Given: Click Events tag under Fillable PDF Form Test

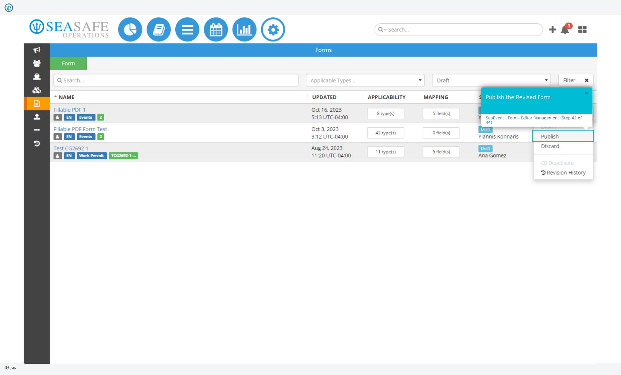Looking at the screenshot, I should (x=86, y=137).
